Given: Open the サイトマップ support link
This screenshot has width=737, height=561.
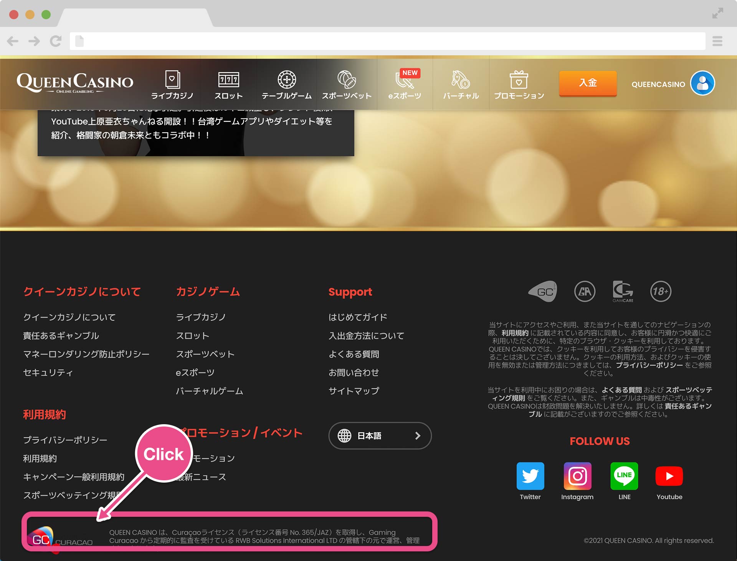Looking at the screenshot, I should coord(354,391).
